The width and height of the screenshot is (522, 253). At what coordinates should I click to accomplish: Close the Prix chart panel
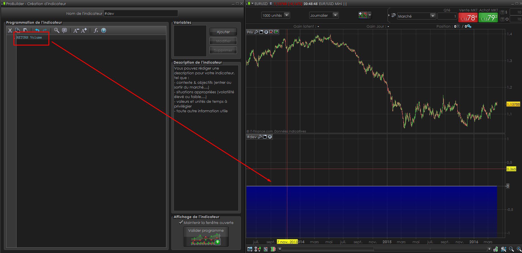click(266, 32)
